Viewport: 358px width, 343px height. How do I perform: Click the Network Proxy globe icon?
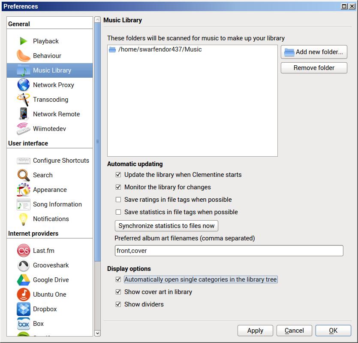click(23, 85)
